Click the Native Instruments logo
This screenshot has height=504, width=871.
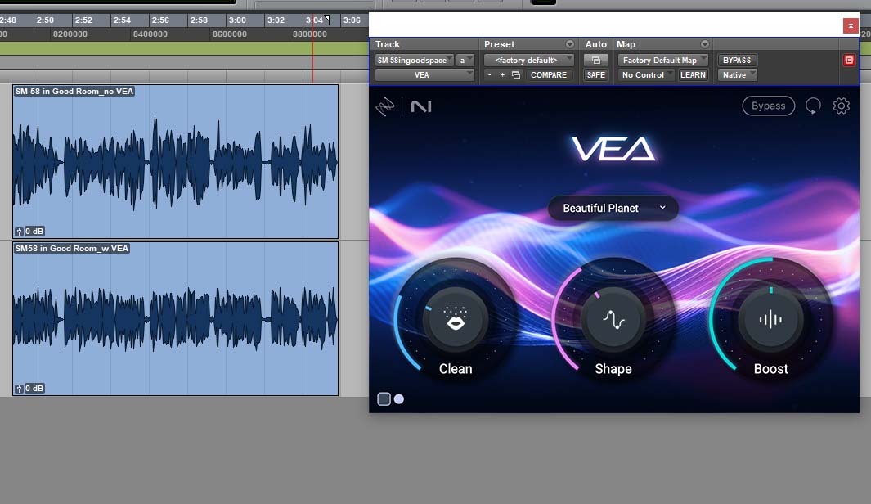pyautogui.click(x=421, y=106)
